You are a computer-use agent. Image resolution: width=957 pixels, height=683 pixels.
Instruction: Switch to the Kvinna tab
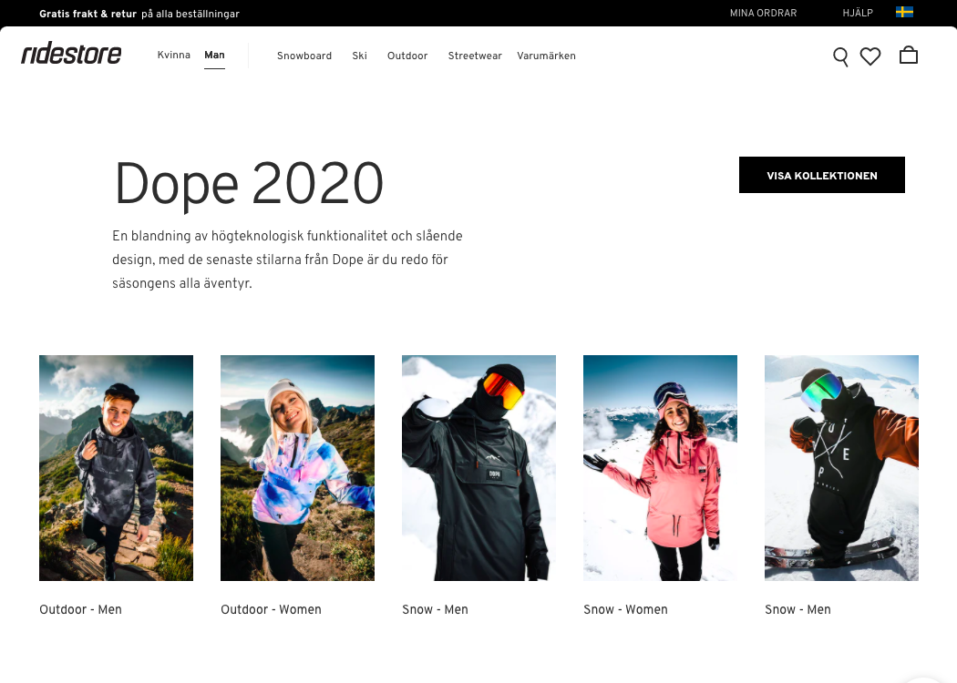pyautogui.click(x=174, y=55)
